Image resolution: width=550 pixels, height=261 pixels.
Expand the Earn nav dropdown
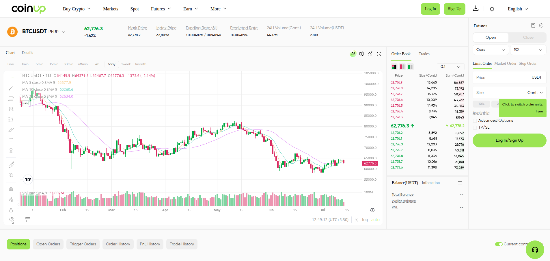click(x=191, y=9)
